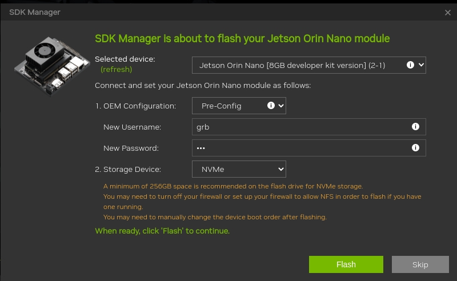Click the SDK Manager window title

35,12
